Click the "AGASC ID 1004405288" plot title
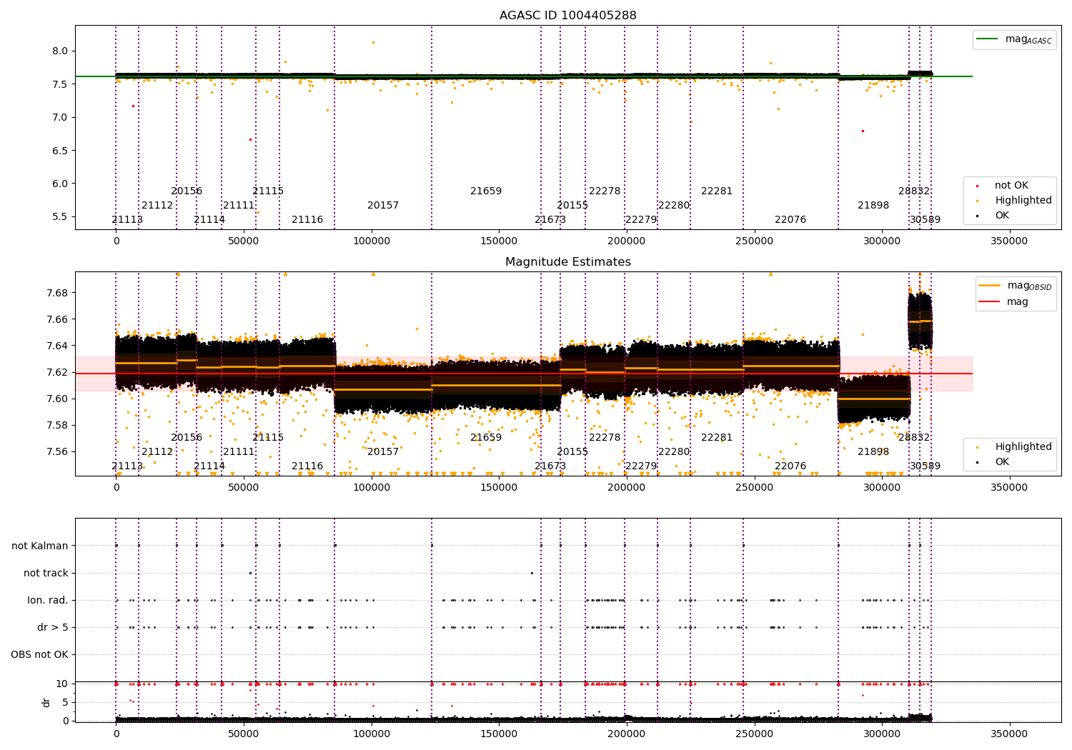The height and width of the screenshot is (750, 1072). pyautogui.click(x=567, y=16)
